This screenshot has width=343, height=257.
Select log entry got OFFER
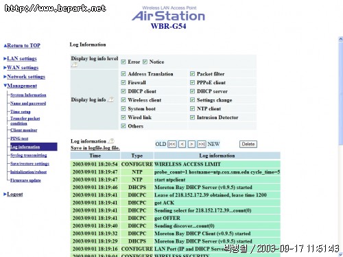click(x=167, y=218)
